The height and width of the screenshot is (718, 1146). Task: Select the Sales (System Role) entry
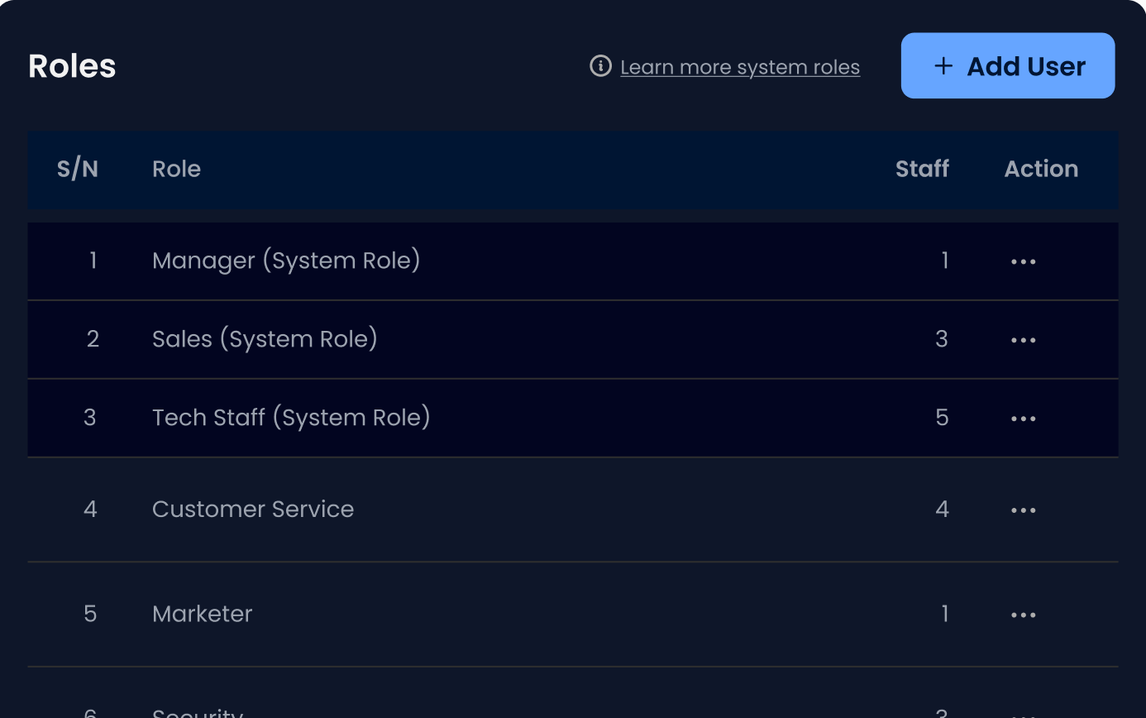pyautogui.click(x=265, y=339)
